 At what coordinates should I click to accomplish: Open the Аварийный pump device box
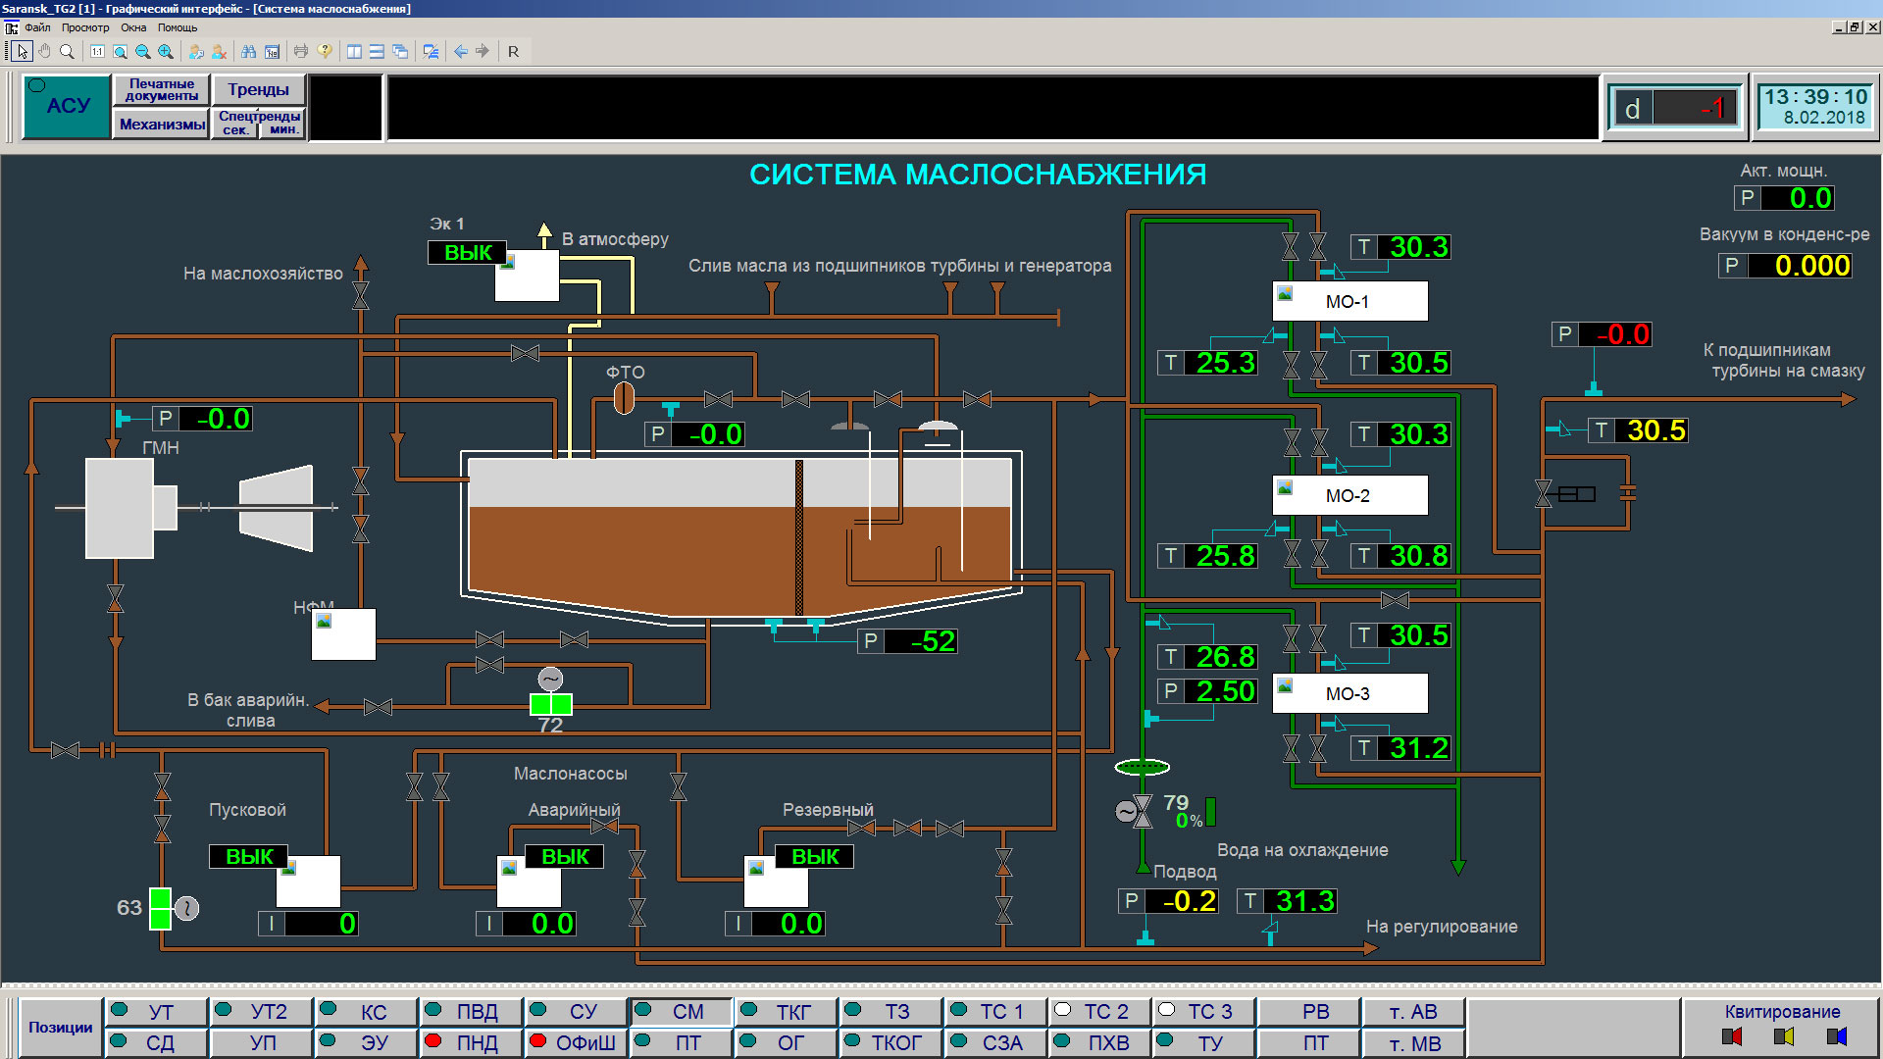click(x=529, y=882)
